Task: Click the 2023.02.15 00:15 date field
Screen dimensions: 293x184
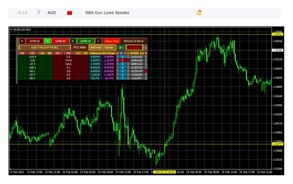Action: click(134, 41)
